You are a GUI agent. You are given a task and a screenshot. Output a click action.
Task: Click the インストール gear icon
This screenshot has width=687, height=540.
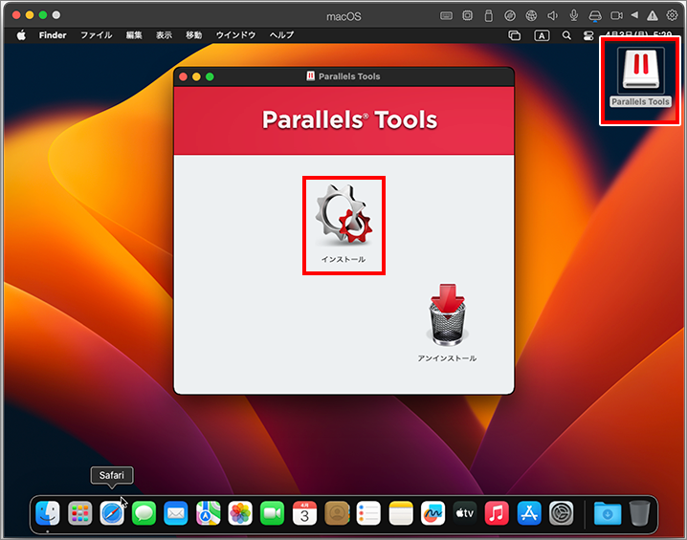[x=343, y=214]
